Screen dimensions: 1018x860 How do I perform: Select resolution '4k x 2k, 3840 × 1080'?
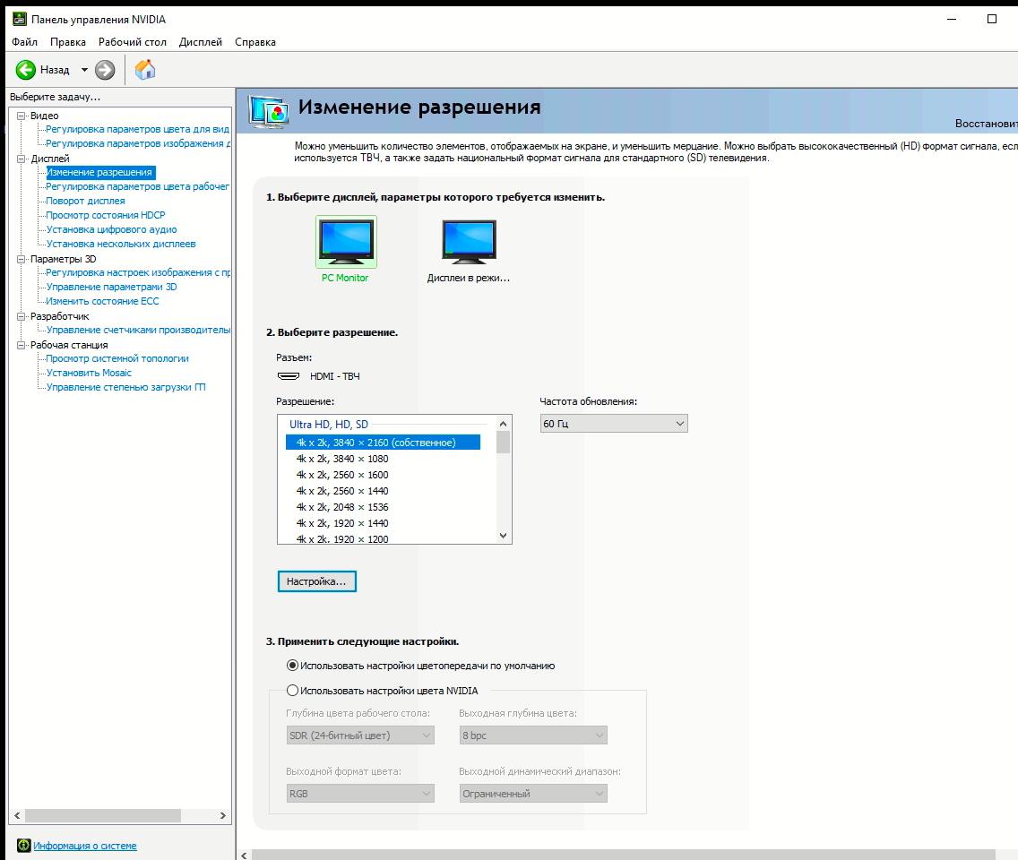342,459
